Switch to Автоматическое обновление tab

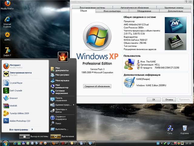[135, 8]
